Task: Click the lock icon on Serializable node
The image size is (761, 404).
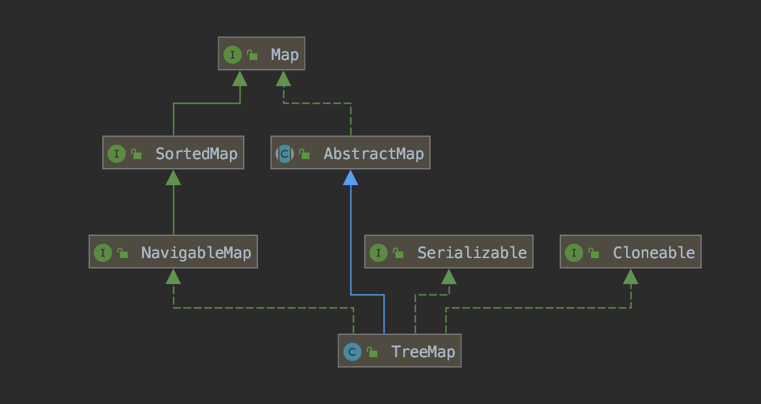Action: pyautogui.click(x=398, y=253)
